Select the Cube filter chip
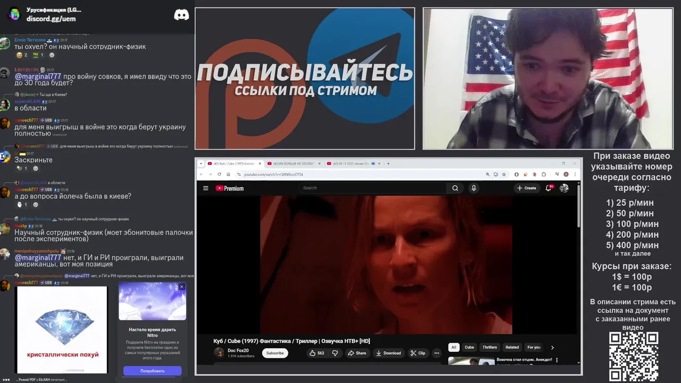The width and height of the screenshot is (681, 383). [x=469, y=347]
